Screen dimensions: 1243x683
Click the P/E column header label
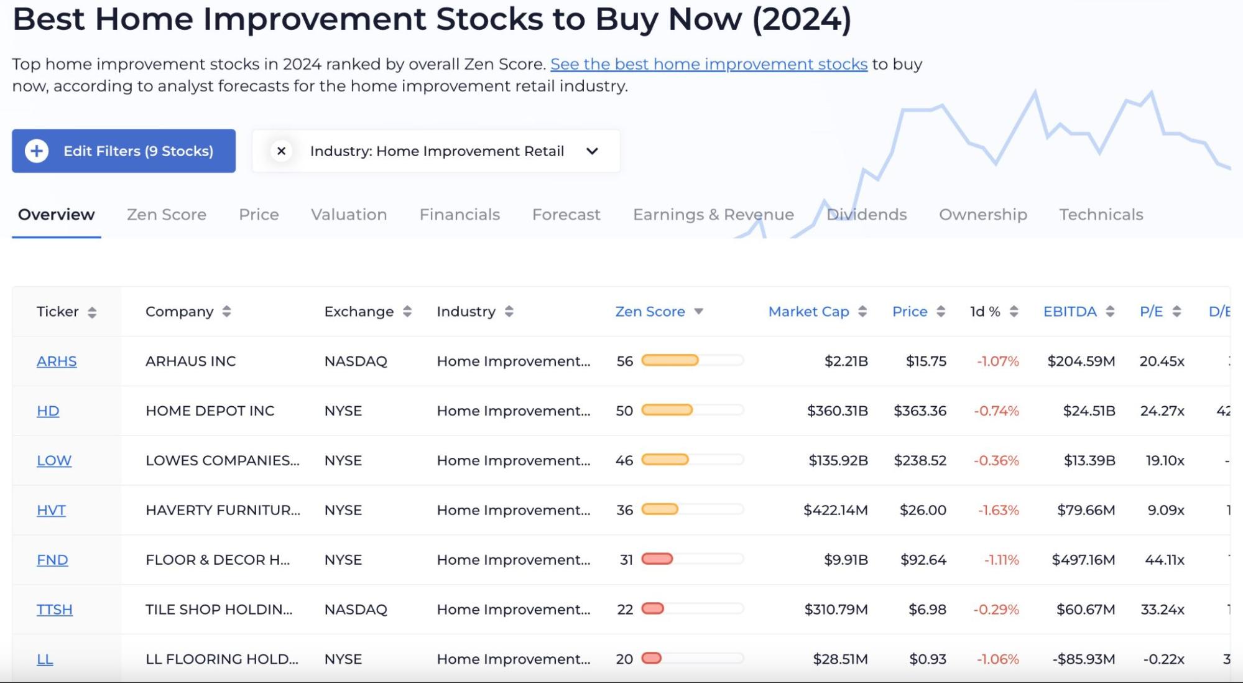(1151, 312)
